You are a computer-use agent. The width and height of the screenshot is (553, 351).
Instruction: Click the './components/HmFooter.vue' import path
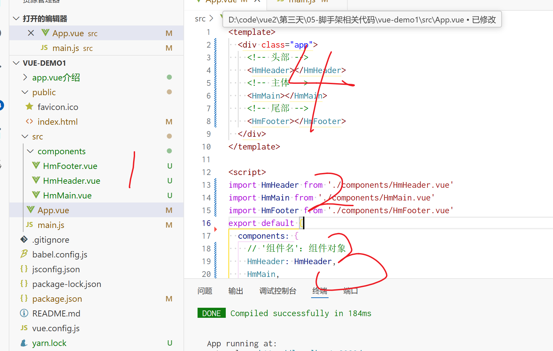pyautogui.click(x=391, y=211)
